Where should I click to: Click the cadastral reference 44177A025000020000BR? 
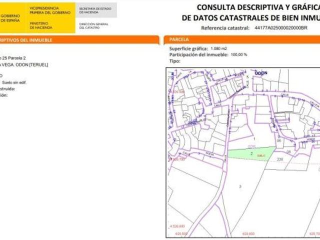(x=281, y=28)
